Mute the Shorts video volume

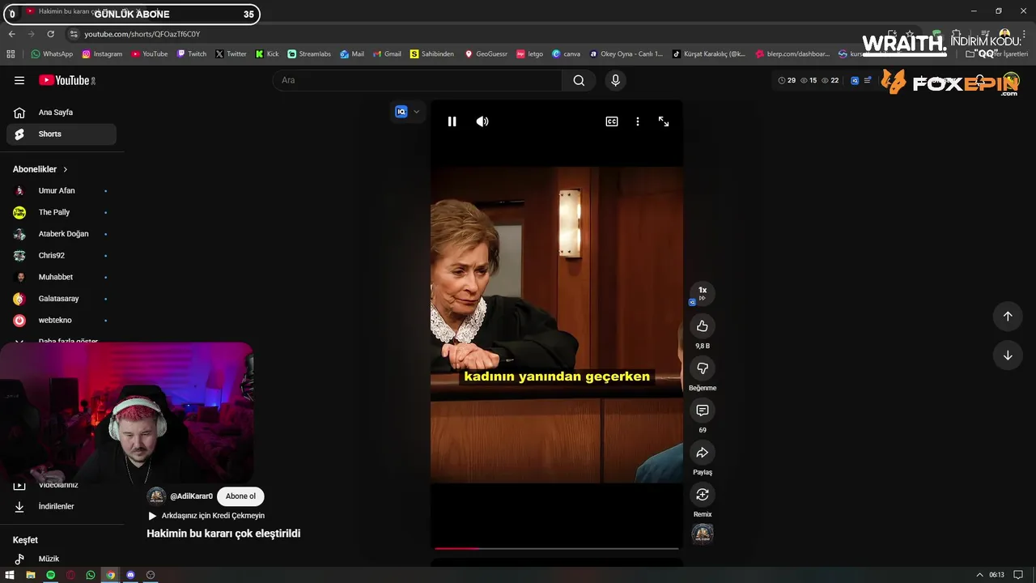pyautogui.click(x=482, y=121)
